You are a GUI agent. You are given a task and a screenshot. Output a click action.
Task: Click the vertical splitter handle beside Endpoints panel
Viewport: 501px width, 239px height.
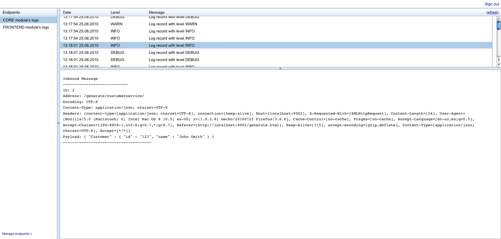pos(58,123)
